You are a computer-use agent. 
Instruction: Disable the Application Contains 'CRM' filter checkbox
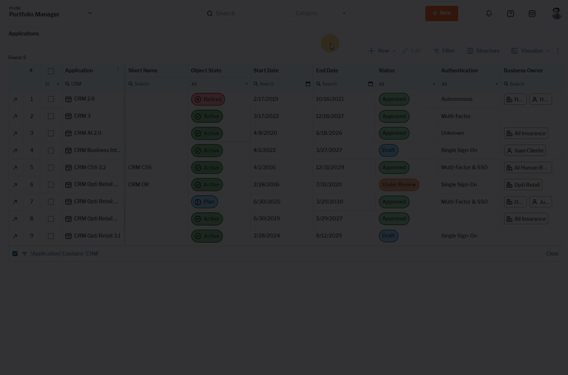point(15,254)
